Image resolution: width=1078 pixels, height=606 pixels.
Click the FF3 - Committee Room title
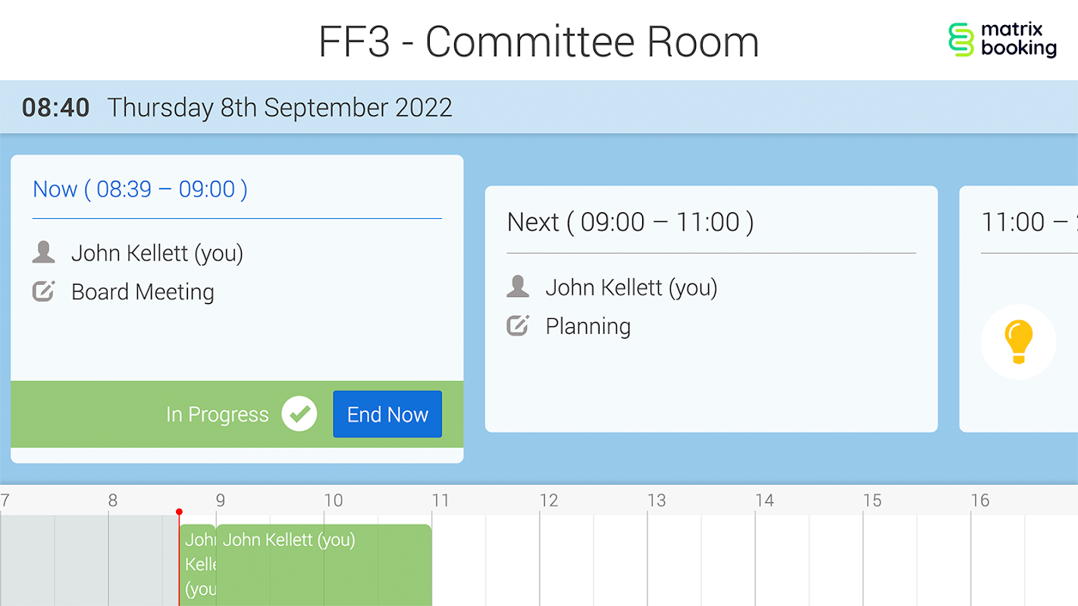[538, 42]
